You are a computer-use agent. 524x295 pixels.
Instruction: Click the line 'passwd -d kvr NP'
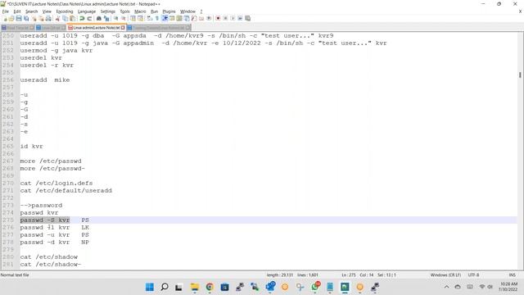55,243
